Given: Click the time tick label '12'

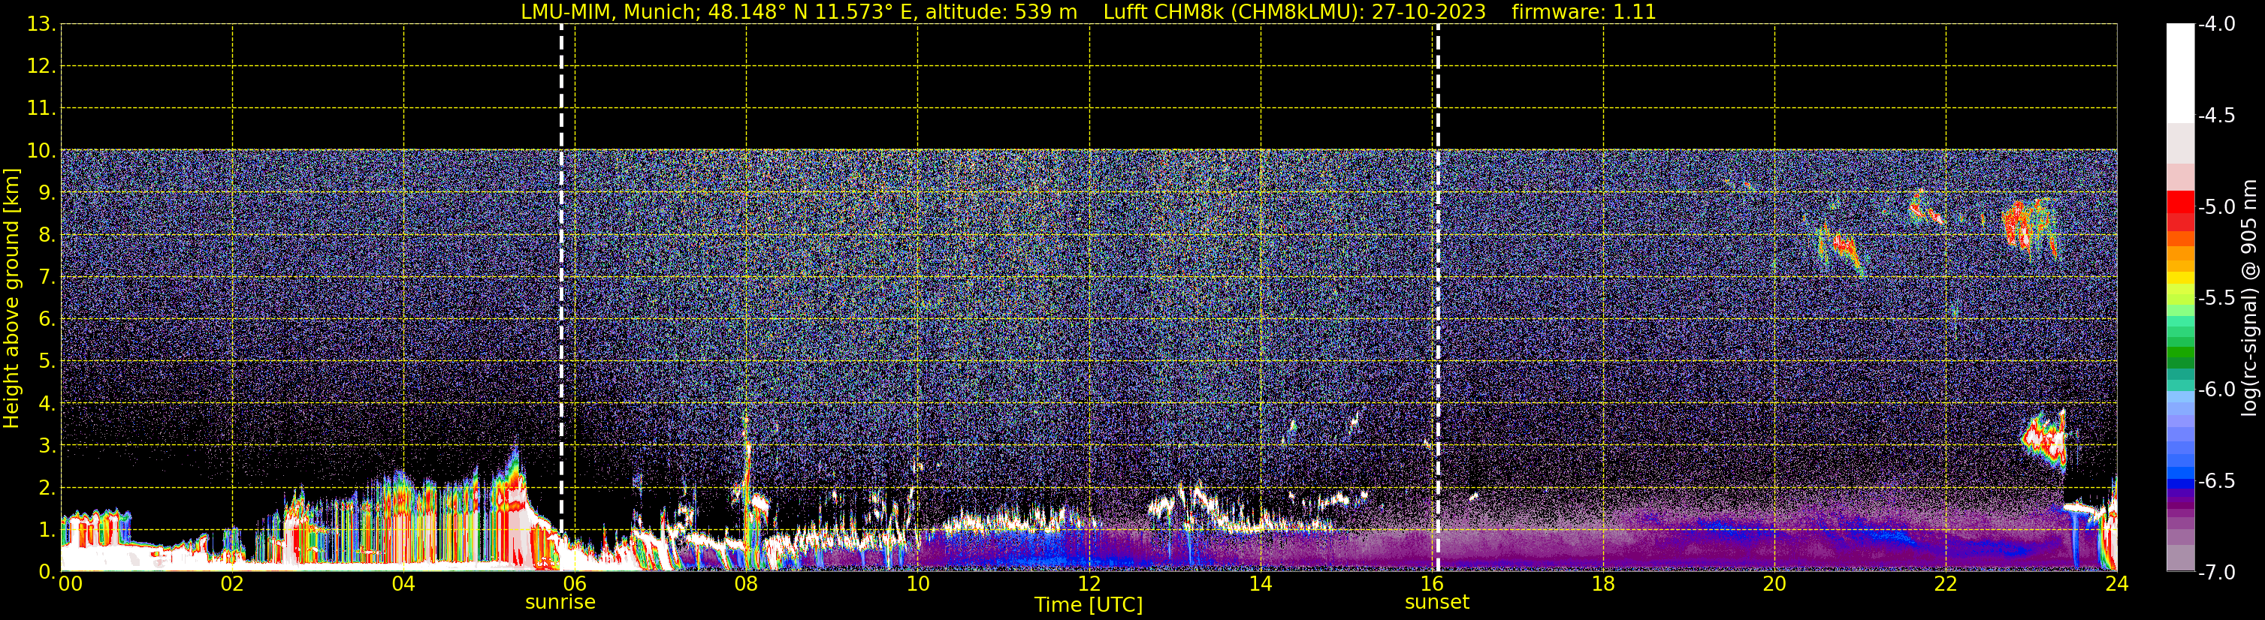Looking at the screenshot, I should [x=1089, y=584].
